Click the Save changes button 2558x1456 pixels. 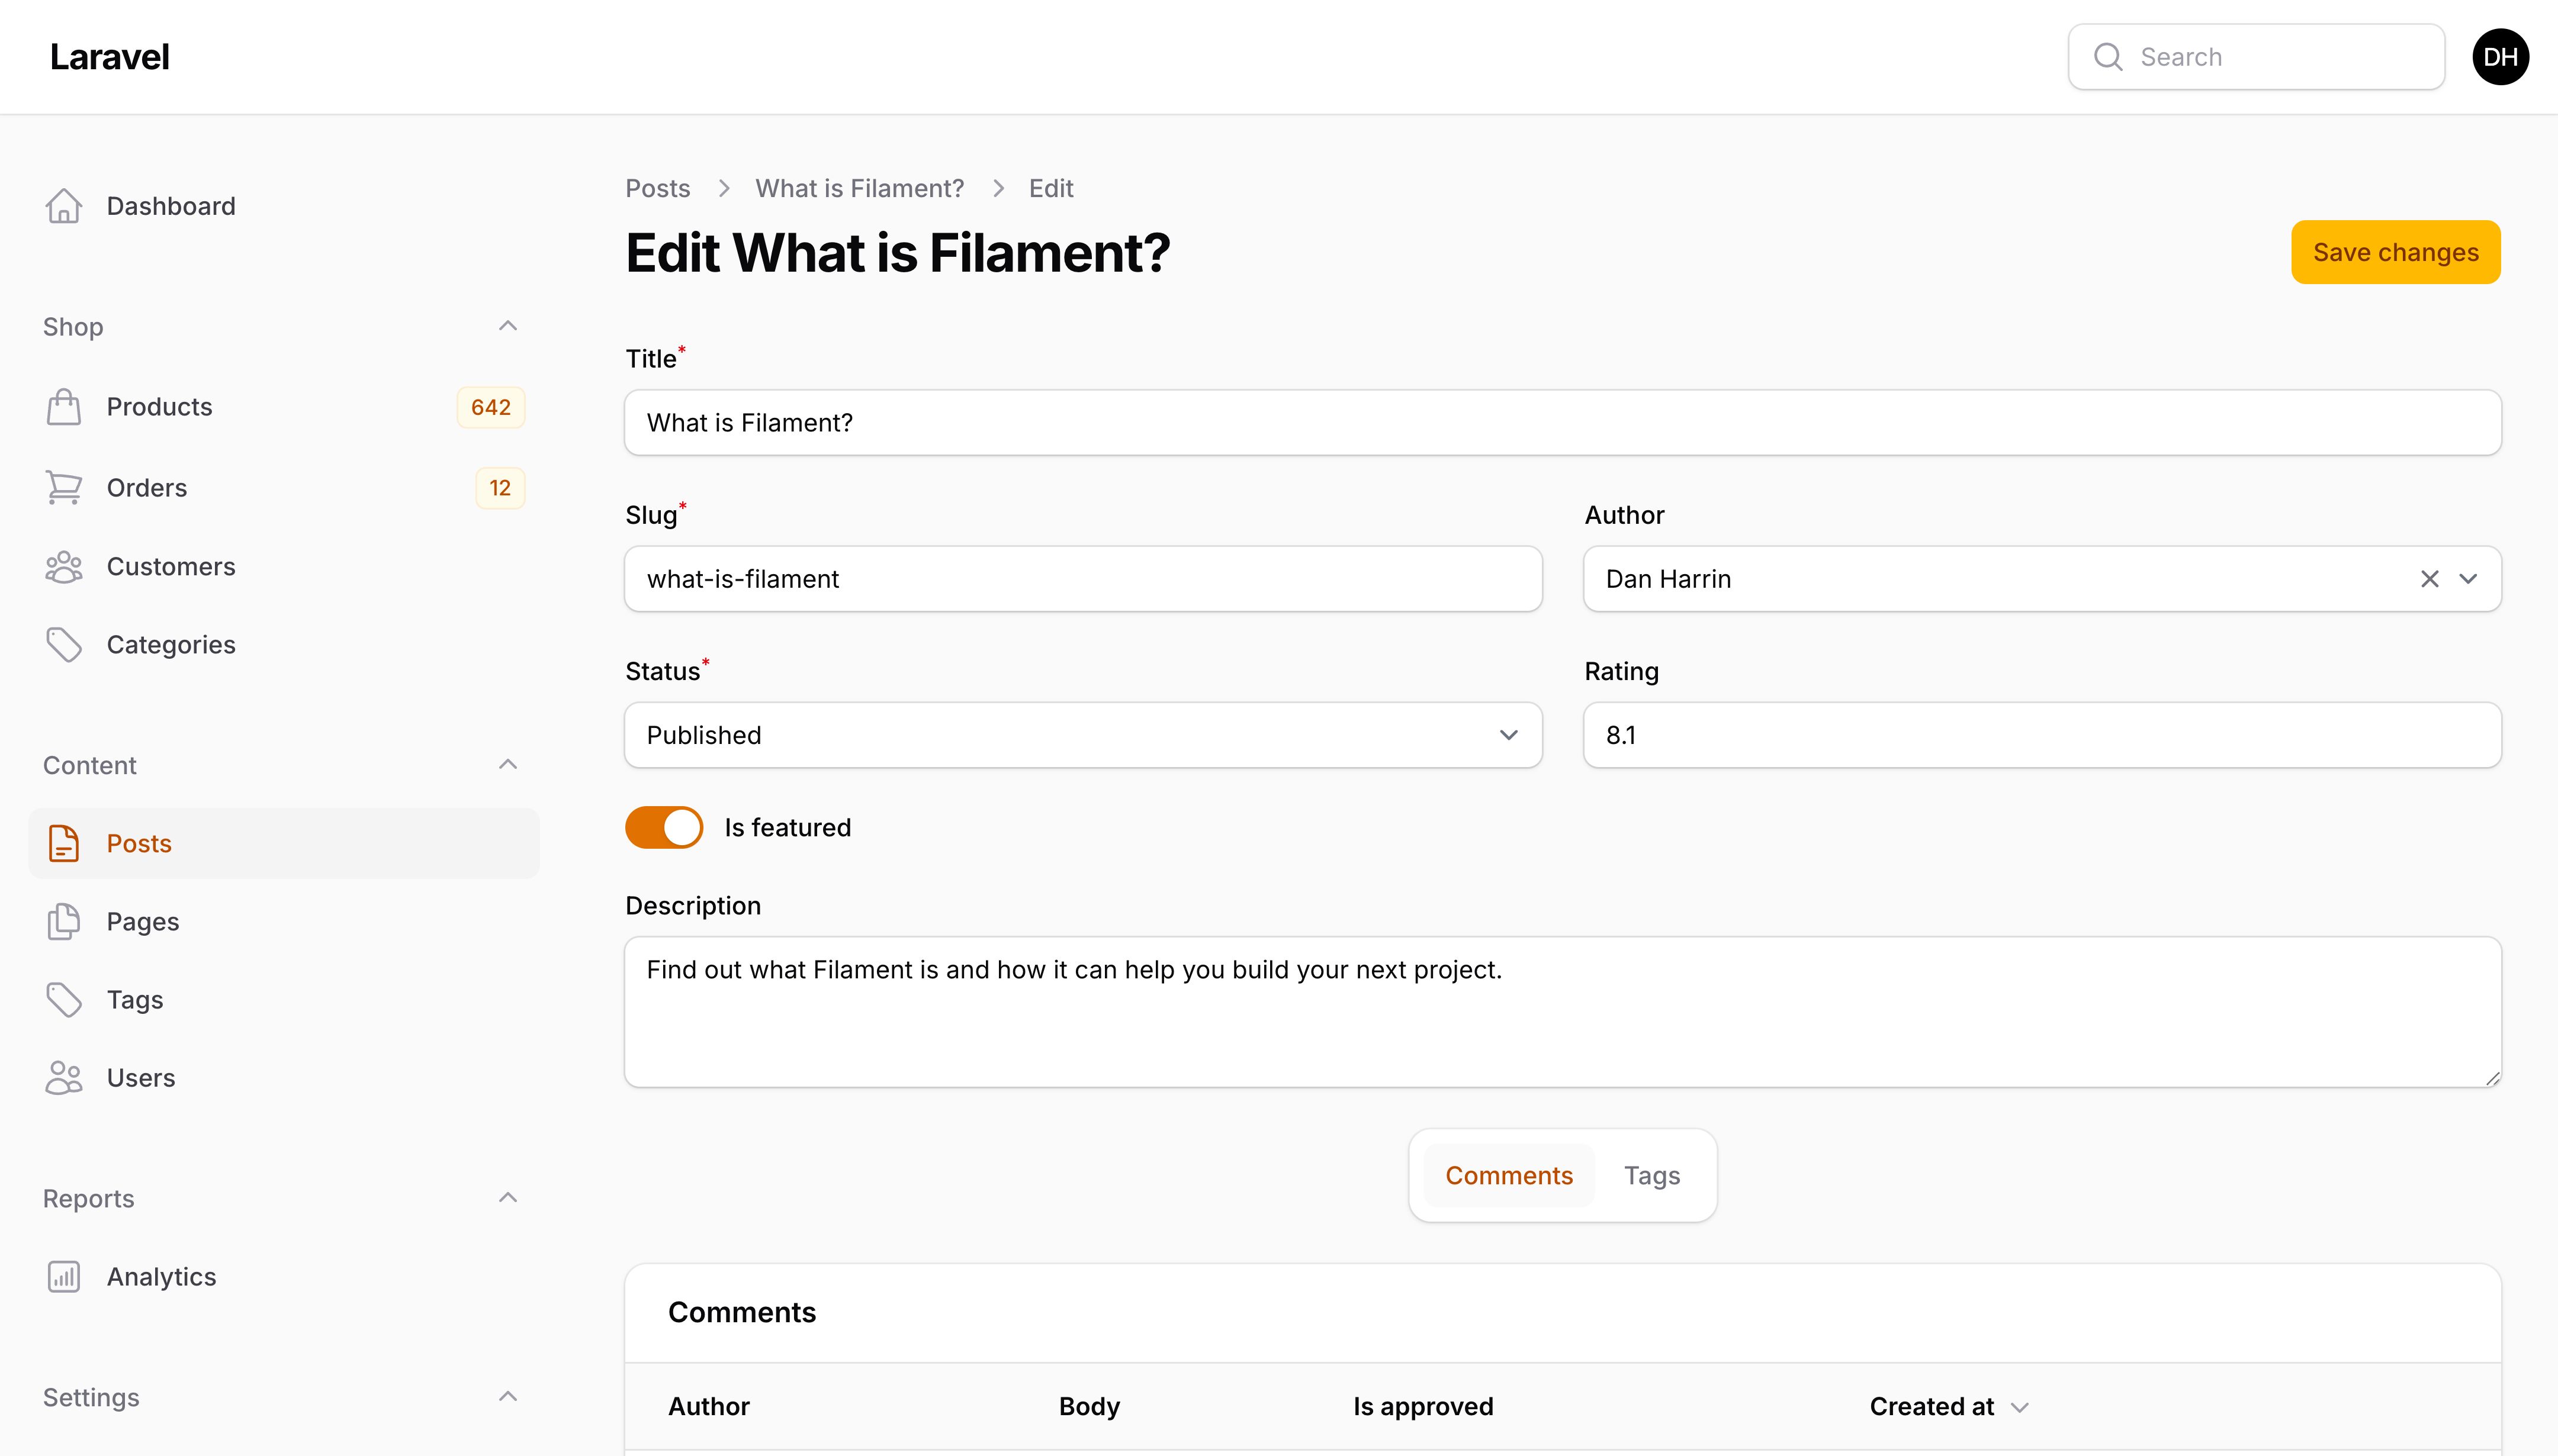(2396, 252)
